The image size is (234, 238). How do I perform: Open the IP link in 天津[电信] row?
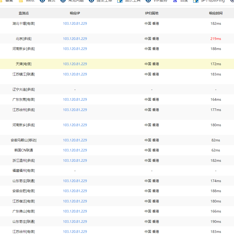point(75,64)
